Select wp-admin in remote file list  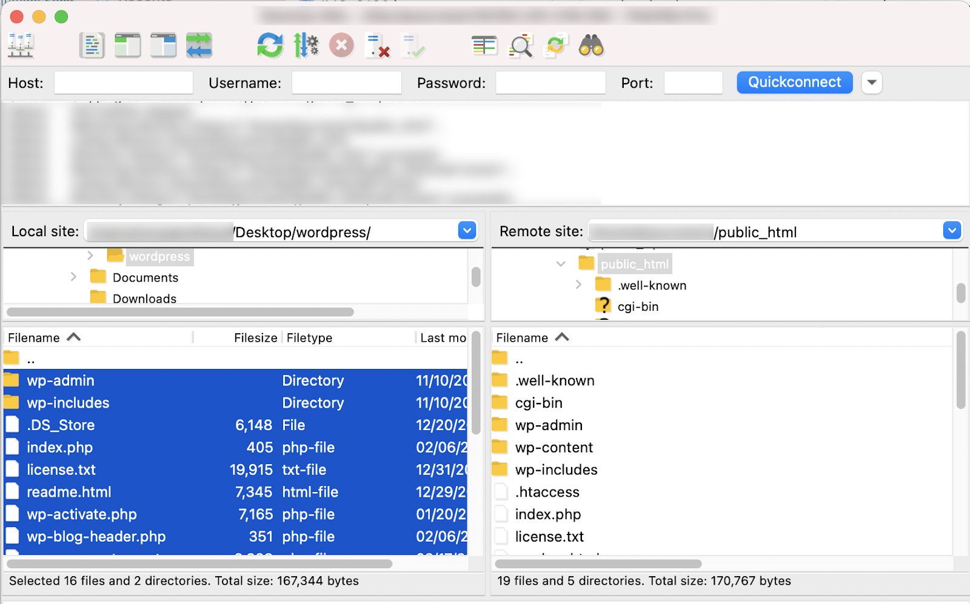coord(721,425)
